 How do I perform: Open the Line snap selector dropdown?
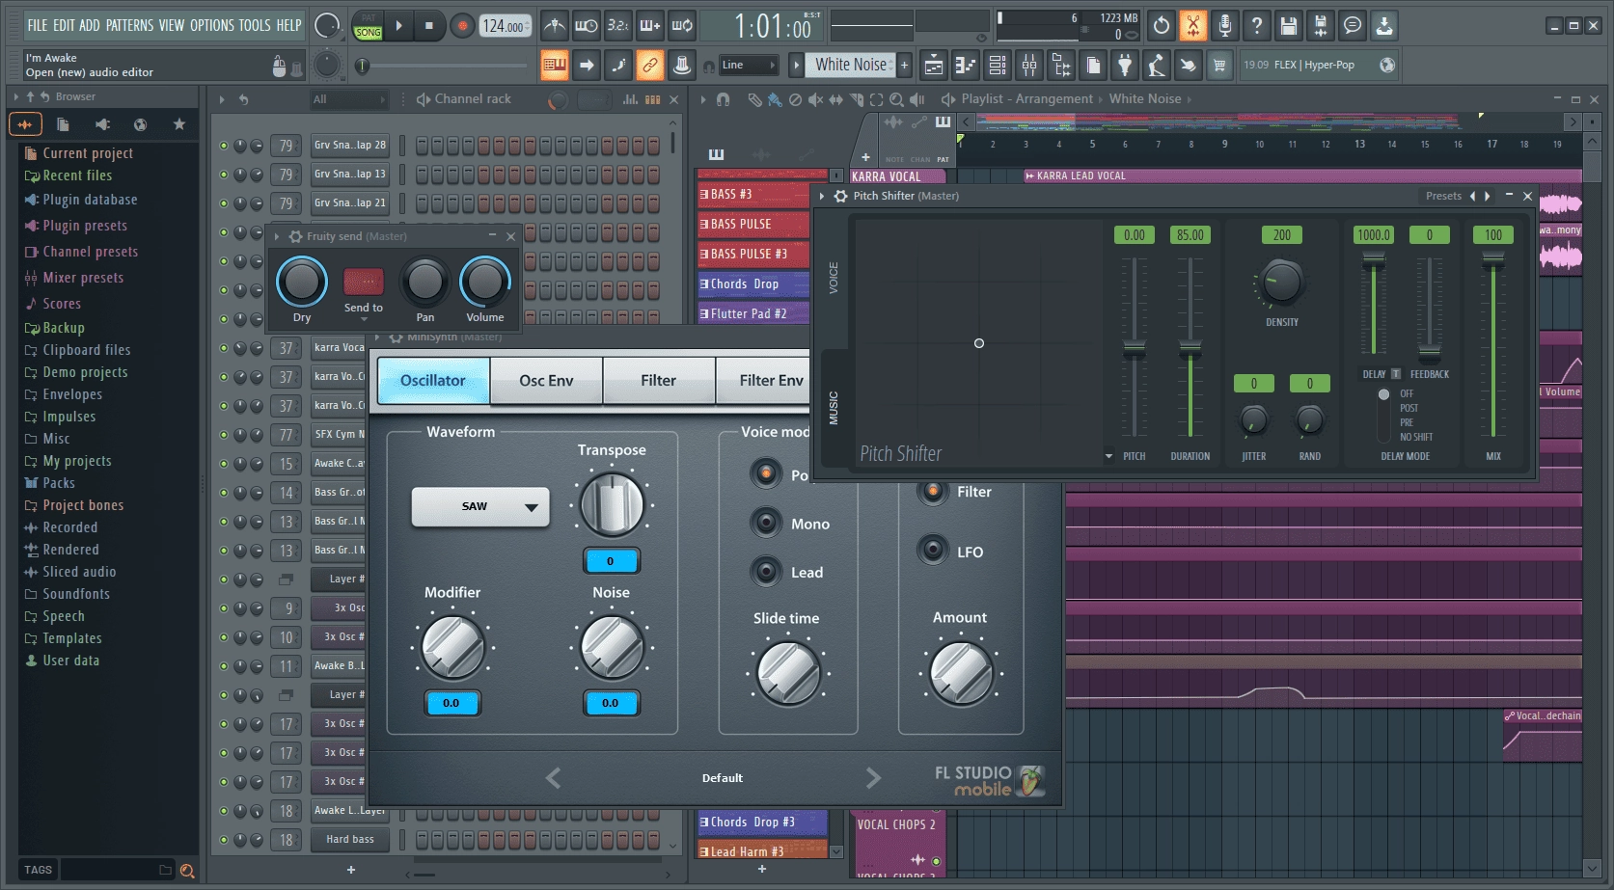(x=749, y=66)
